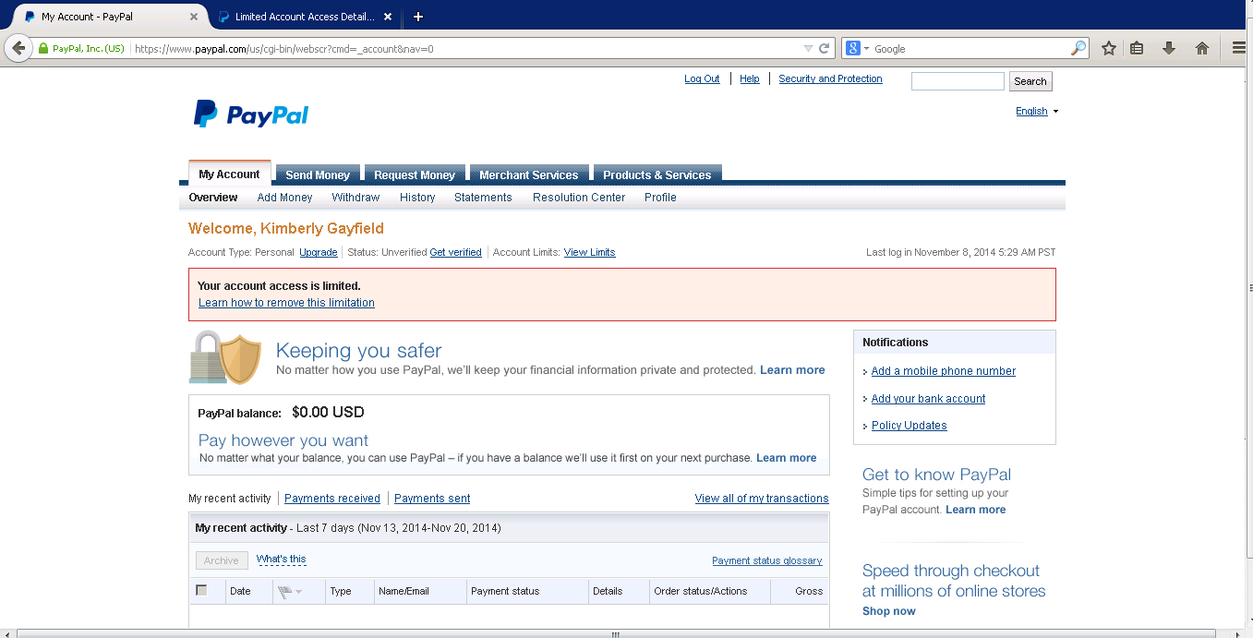1253x638 pixels.
Task: Select the Overview submenu item
Action: point(213,198)
